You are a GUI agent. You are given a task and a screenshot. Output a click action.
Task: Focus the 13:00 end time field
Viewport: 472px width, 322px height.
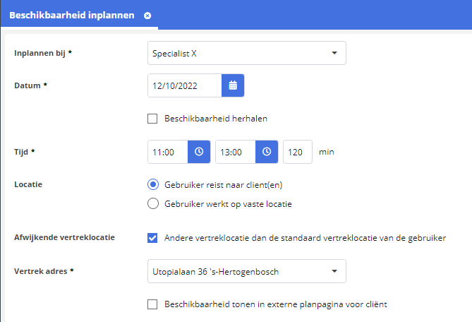point(235,152)
